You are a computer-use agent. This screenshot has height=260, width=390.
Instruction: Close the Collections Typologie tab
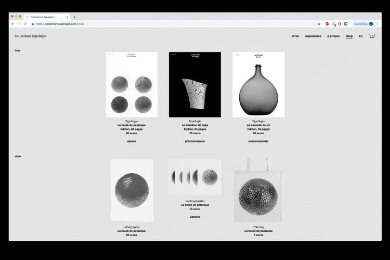click(67, 17)
